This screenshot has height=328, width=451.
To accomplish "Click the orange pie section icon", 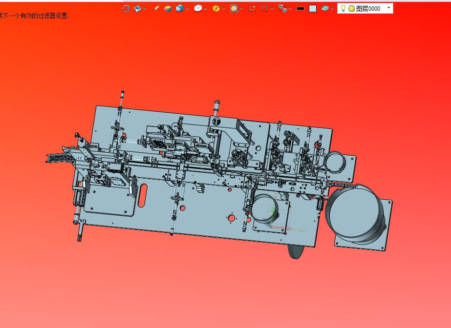I will pos(216,9).
